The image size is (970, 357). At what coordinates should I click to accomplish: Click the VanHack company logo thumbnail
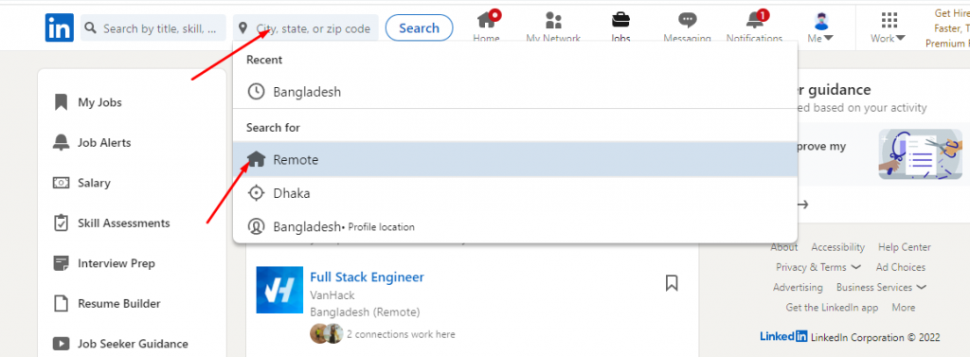(279, 290)
